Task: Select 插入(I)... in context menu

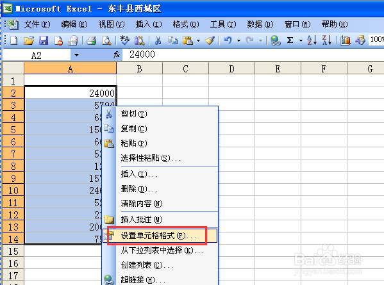Action: 160,174
